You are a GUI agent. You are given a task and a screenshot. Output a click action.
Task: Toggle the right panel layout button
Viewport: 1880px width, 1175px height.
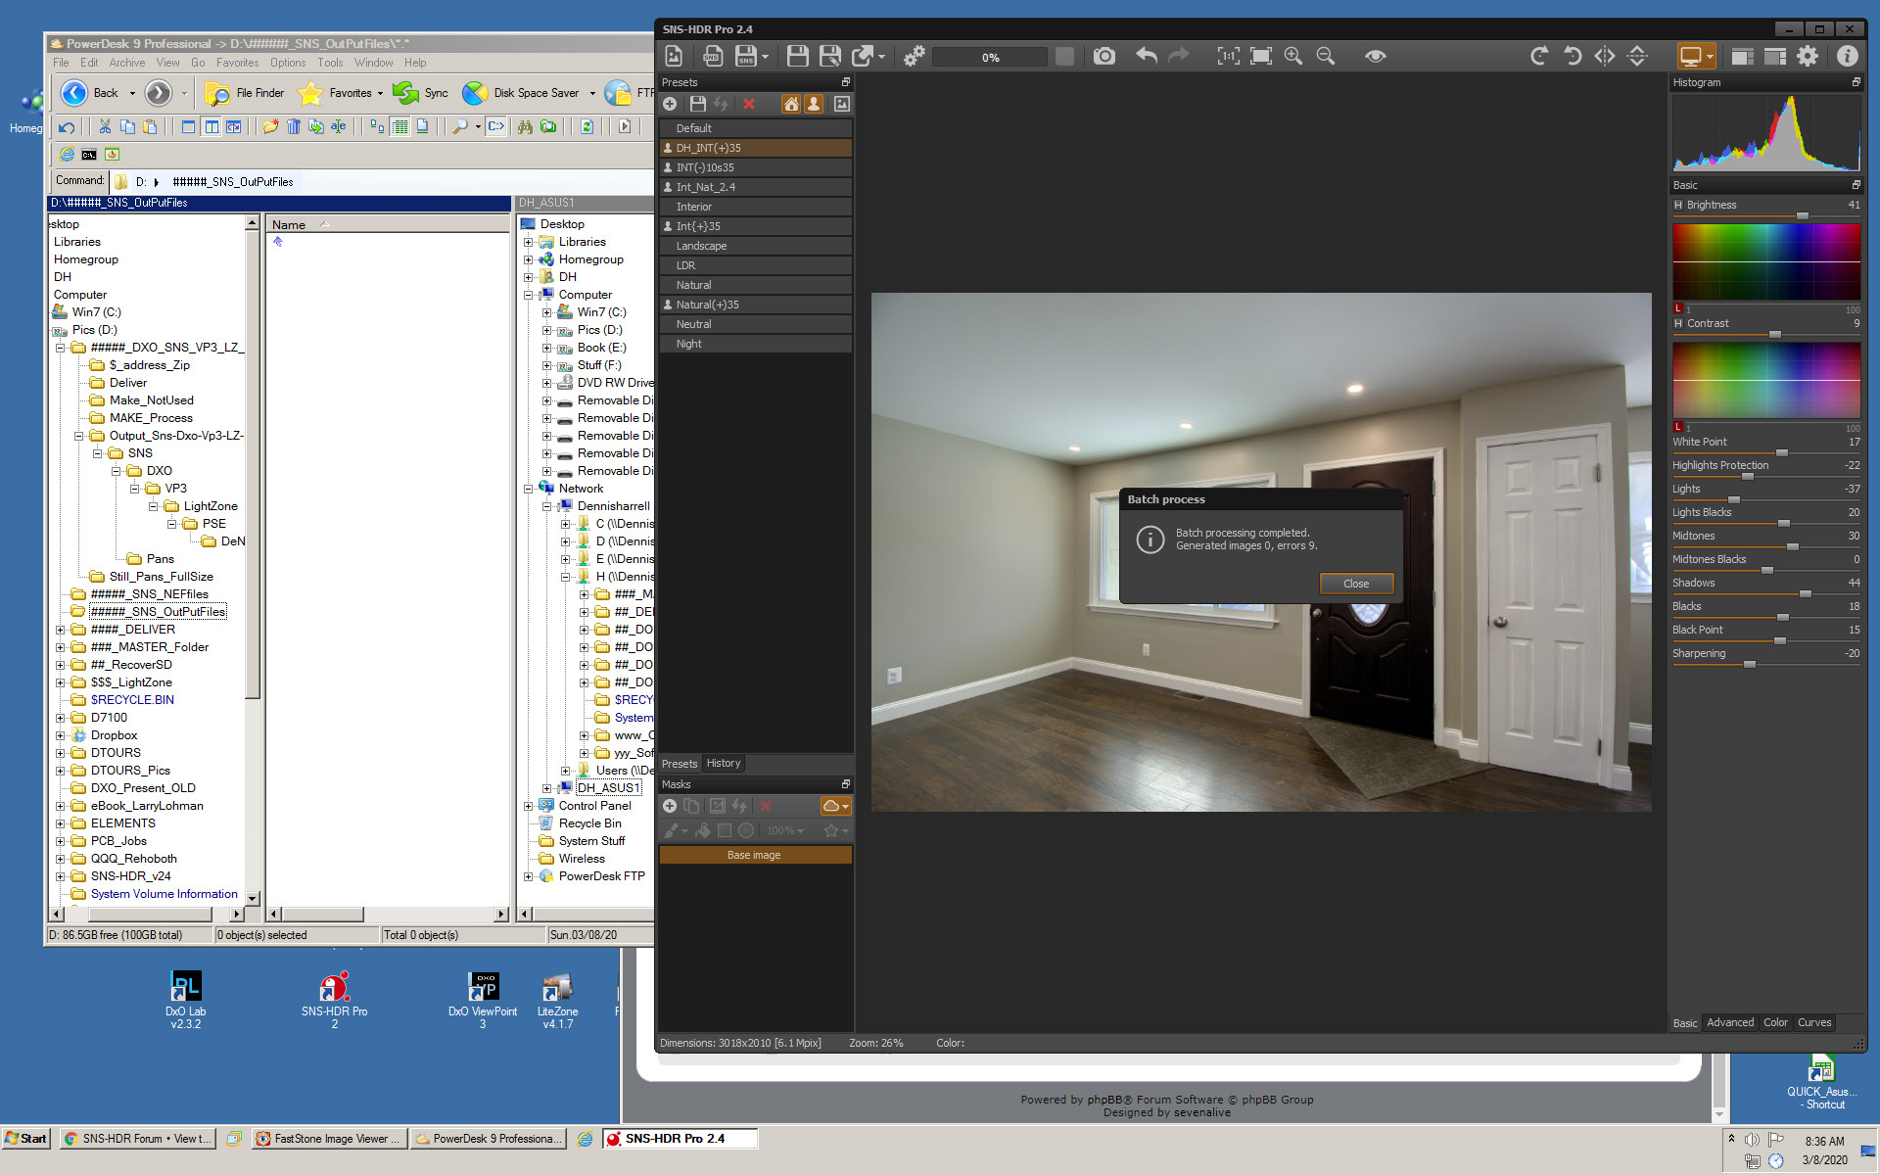(x=1774, y=57)
